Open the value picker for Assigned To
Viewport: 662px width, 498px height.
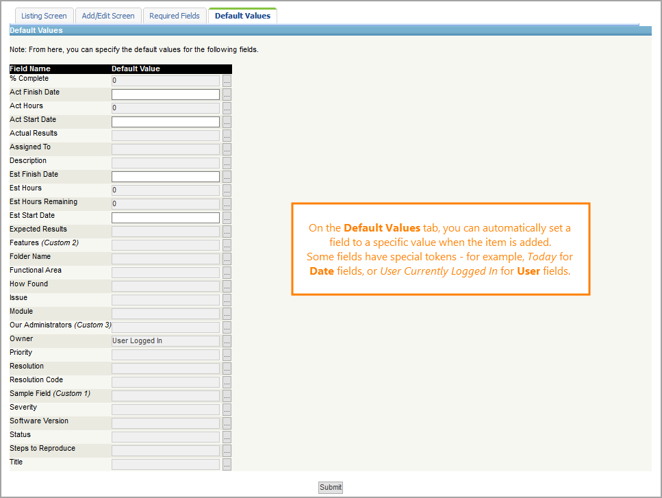pos(227,149)
